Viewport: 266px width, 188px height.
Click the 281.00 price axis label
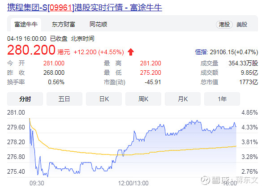[x=16, y=112]
